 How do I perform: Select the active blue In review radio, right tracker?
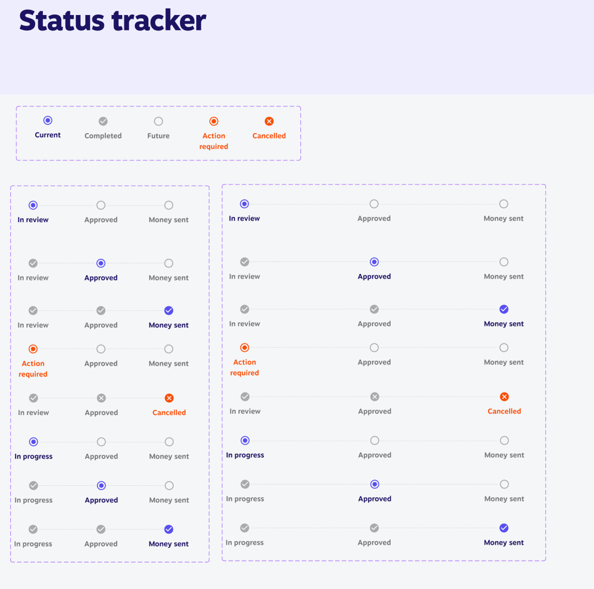(x=244, y=204)
